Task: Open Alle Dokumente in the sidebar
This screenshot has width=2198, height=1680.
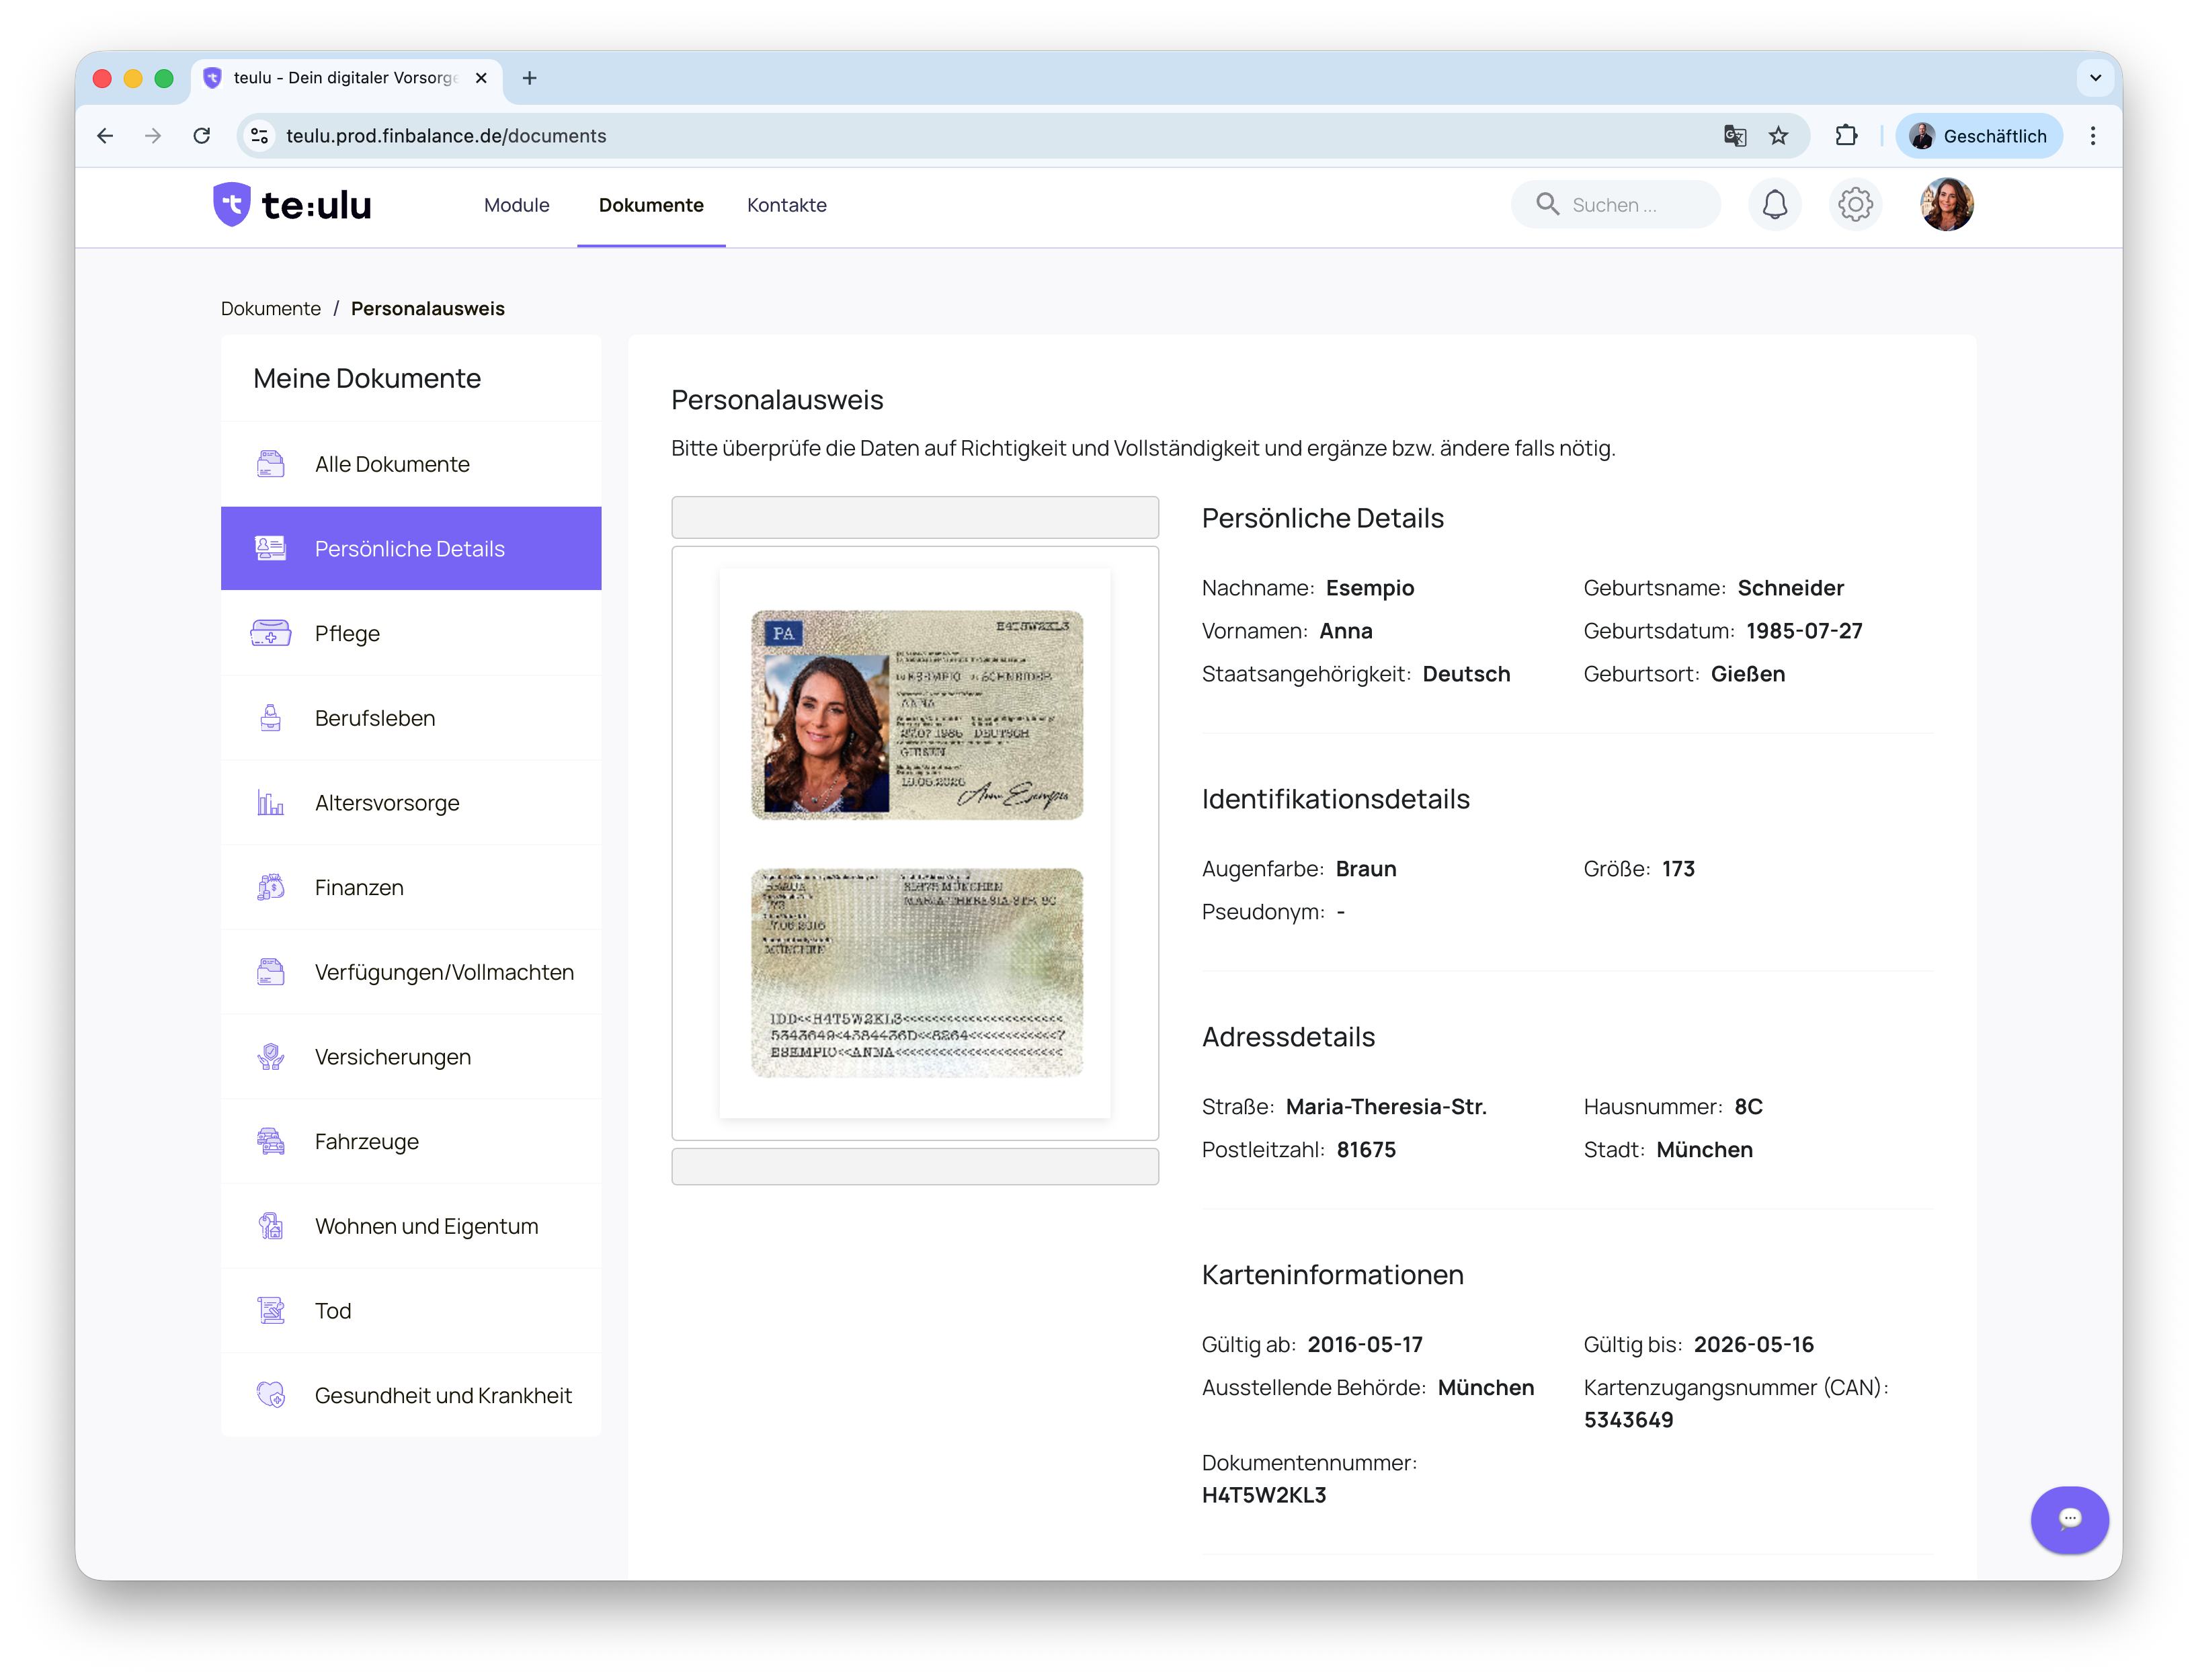Action: 392,464
